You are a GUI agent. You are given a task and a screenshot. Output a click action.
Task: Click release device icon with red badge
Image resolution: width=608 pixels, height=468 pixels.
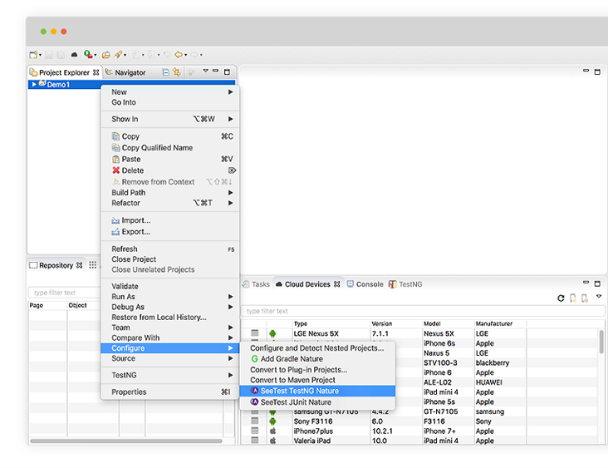tap(585, 298)
